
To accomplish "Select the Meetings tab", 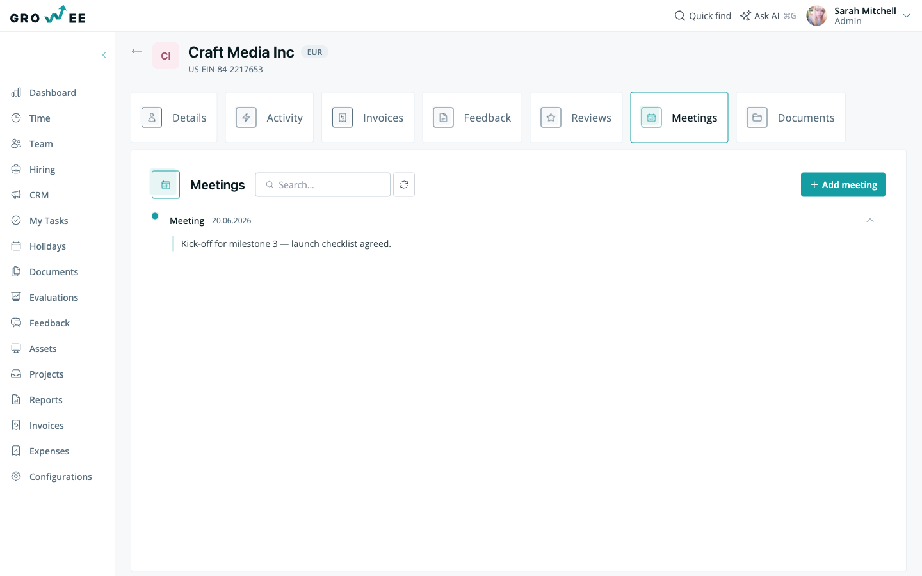I will (x=679, y=118).
